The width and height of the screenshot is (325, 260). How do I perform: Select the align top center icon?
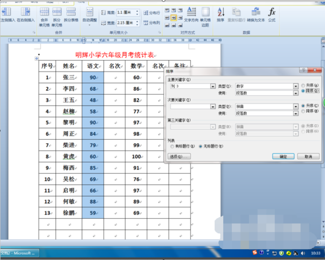(x=174, y=10)
